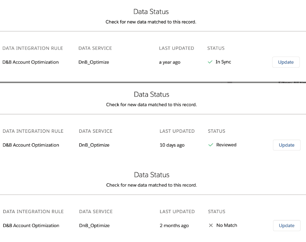The width and height of the screenshot is (306, 242).
Task: Click the Status header above Reviewed
Action: (x=216, y=131)
